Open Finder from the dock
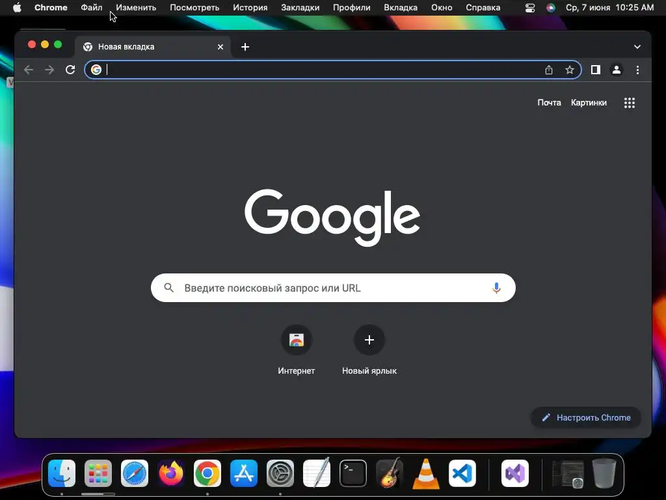666x500 pixels. coord(62,473)
